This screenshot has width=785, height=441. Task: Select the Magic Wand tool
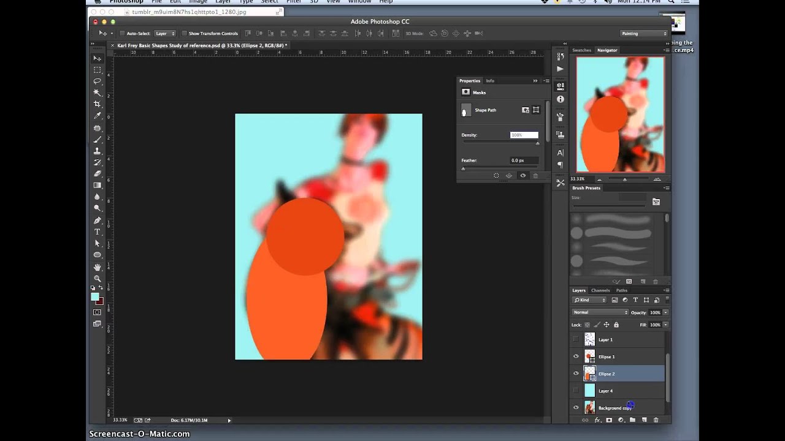97,92
